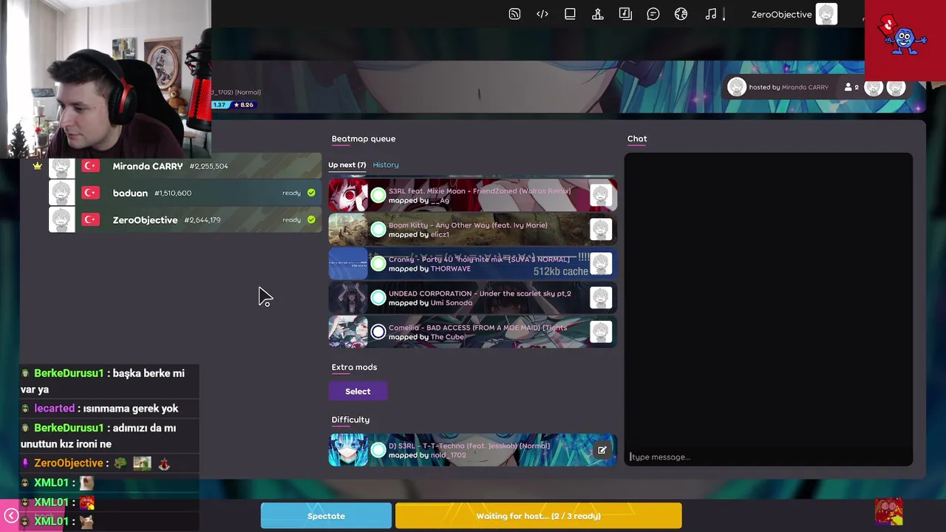Switch to the Up next (7) tab
Screen dimensions: 946x532
point(347,165)
